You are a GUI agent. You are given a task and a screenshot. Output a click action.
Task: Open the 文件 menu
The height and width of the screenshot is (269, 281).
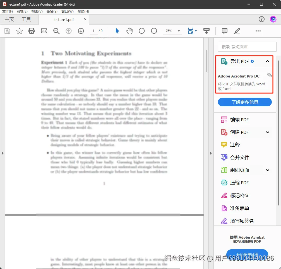pyautogui.click(x=7, y=11)
